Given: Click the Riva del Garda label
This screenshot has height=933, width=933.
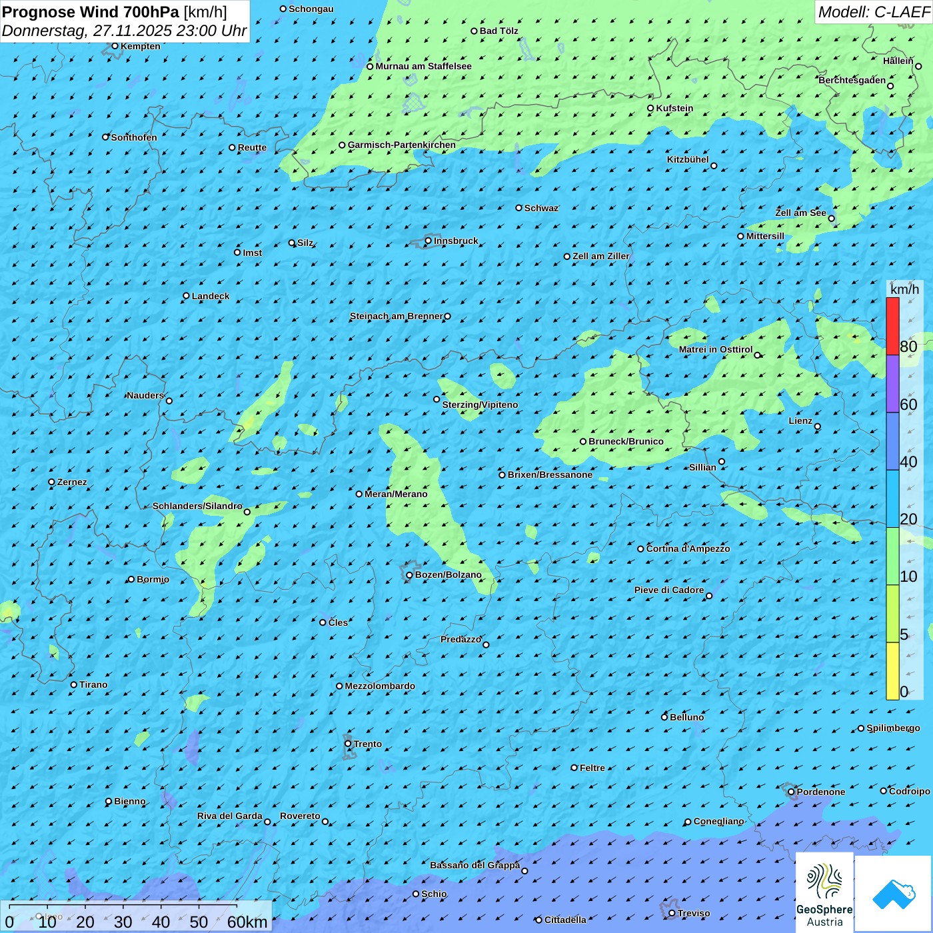Looking at the screenshot, I should coord(230,816).
